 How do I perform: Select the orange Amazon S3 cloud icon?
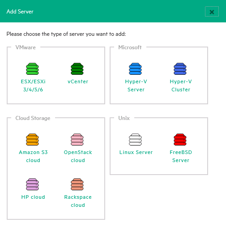point(32,140)
